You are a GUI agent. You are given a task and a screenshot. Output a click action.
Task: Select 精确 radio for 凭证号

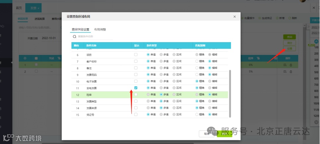coord(197,114)
